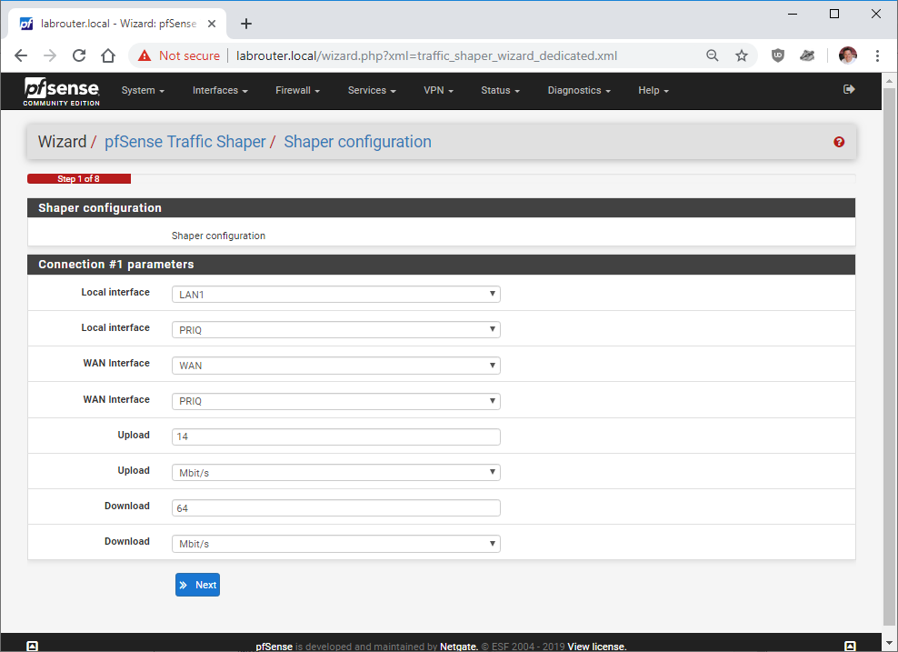The height and width of the screenshot is (652, 898).
Task: Open a new browser tab with plus
Action: coord(245,24)
